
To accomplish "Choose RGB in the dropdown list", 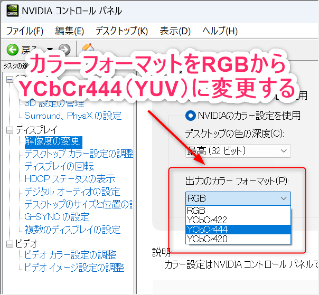I will (x=238, y=211).
